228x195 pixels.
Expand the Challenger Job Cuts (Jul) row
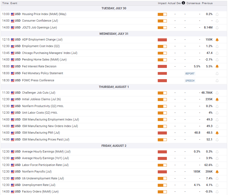[114, 93]
